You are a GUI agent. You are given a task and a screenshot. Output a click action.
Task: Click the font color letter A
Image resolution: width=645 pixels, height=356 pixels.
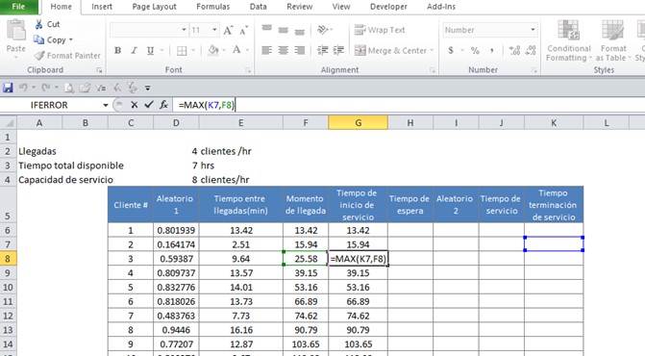236,50
